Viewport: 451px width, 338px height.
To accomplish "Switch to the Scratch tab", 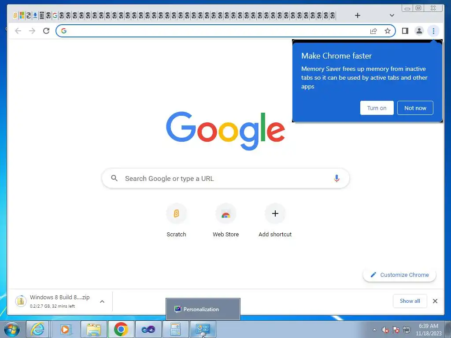I will coord(15,15).
